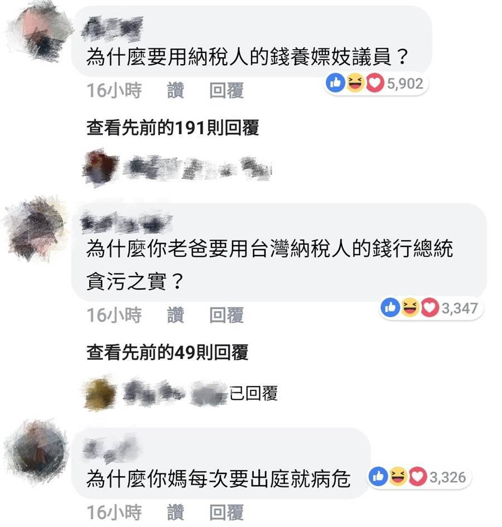
Task: Open 5,902 reactions count list
Action: click(x=405, y=84)
